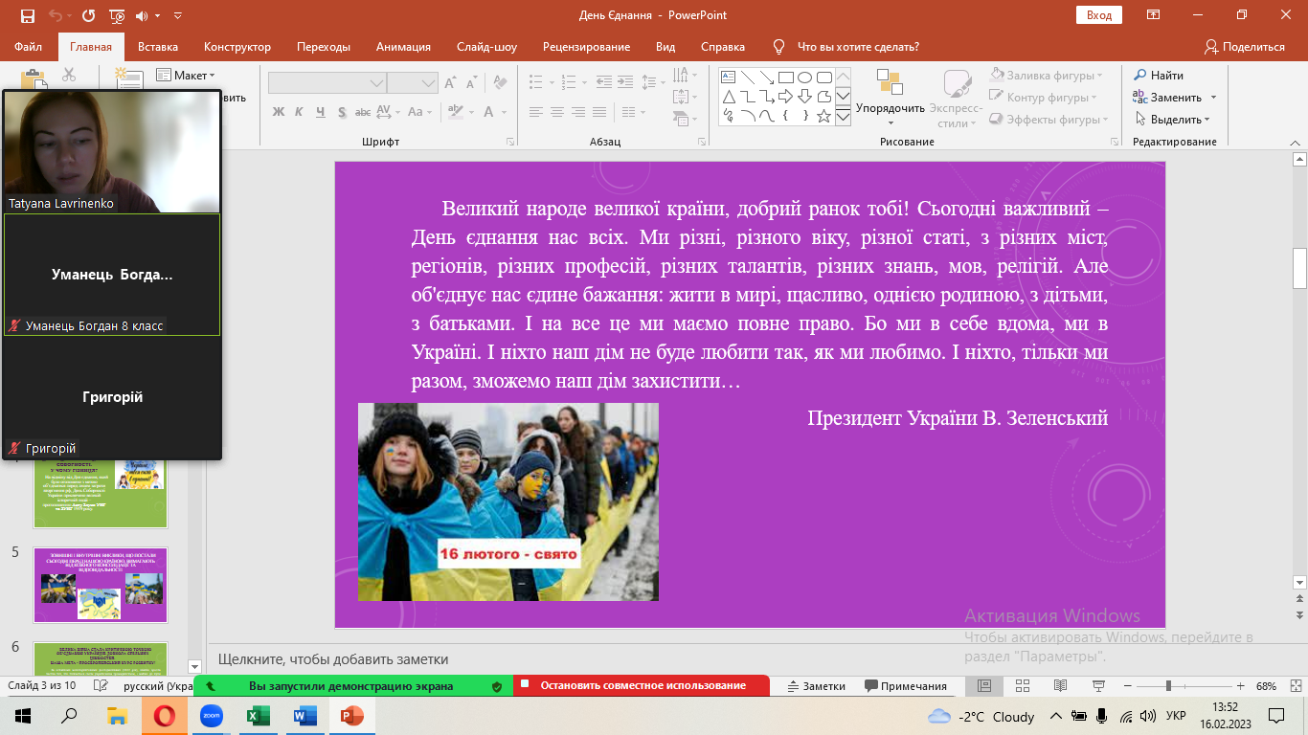
Task: Redo the last action in the quick access toolbar
Action: (x=89, y=15)
